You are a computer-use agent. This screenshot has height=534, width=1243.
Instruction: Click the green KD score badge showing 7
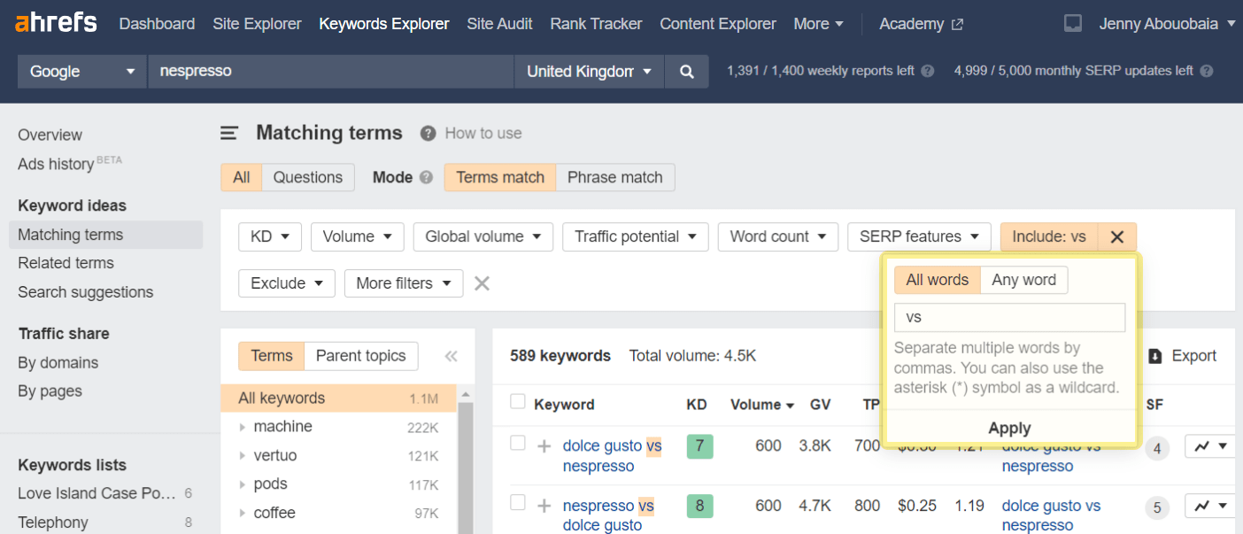coord(699,445)
